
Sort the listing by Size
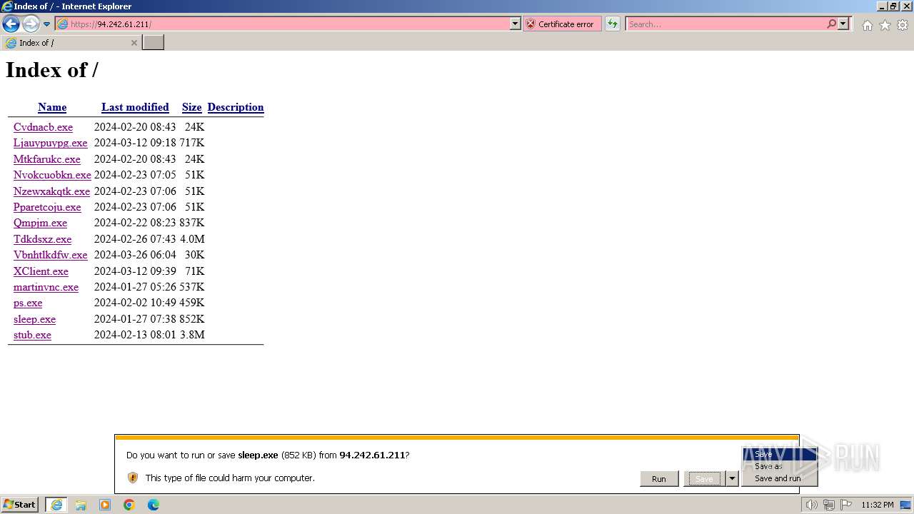point(191,107)
